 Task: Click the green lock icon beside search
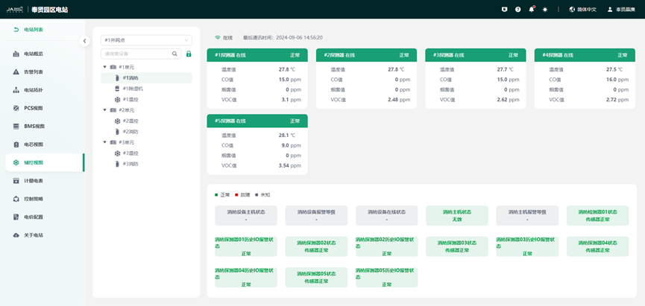tap(189, 54)
